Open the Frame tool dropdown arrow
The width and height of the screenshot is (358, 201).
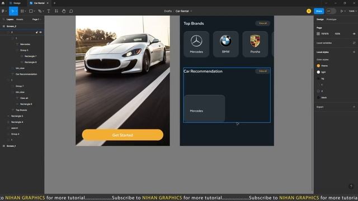coord(25,11)
